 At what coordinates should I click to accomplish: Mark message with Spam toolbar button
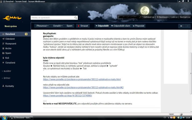tap(70, 26)
